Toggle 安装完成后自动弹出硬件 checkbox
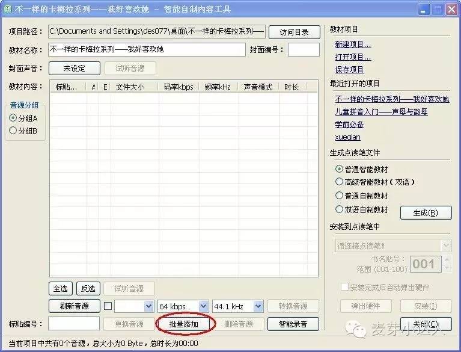This screenshot has height=352, width=461. point(344,286)
